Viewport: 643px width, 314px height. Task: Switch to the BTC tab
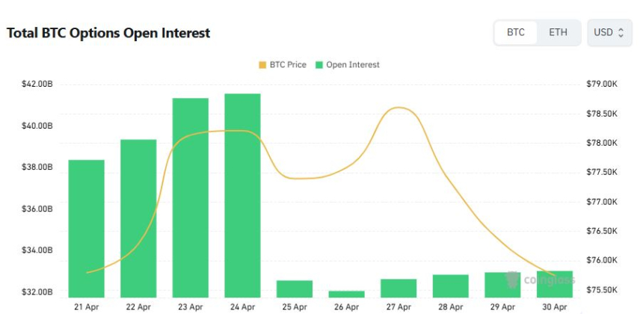tap(516, 33)
